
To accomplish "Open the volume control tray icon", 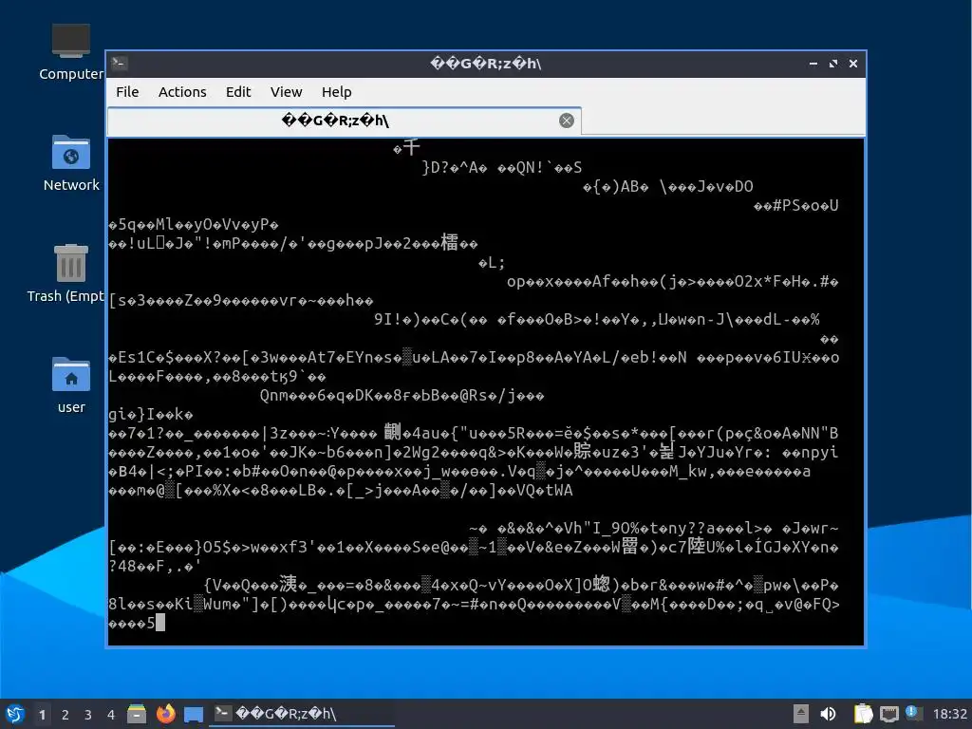I will coord(828,714).
